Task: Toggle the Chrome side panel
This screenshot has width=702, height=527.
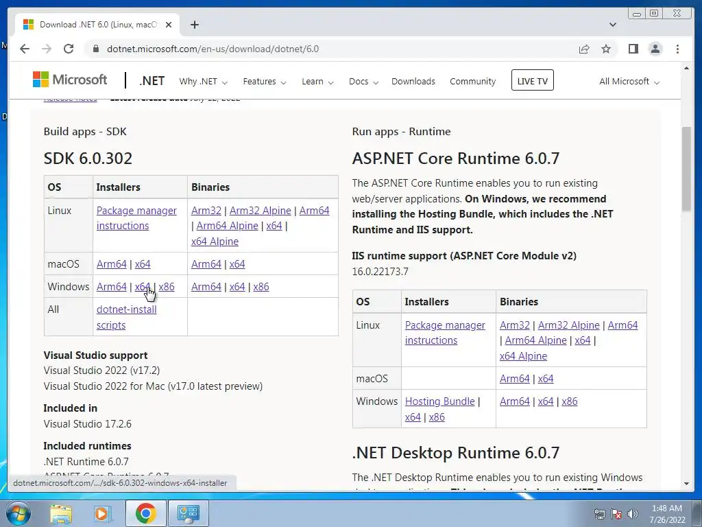Action: pos(633,49)
